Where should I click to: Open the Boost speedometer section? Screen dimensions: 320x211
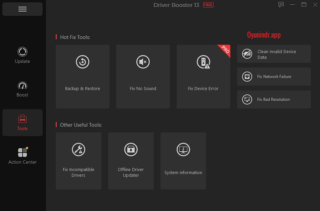click(x=23, y=89)
